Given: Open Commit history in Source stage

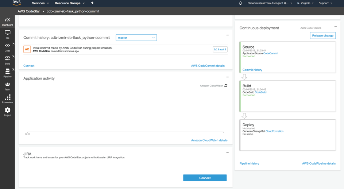Looking at the screenshot, I should click(x=252, y=70).
